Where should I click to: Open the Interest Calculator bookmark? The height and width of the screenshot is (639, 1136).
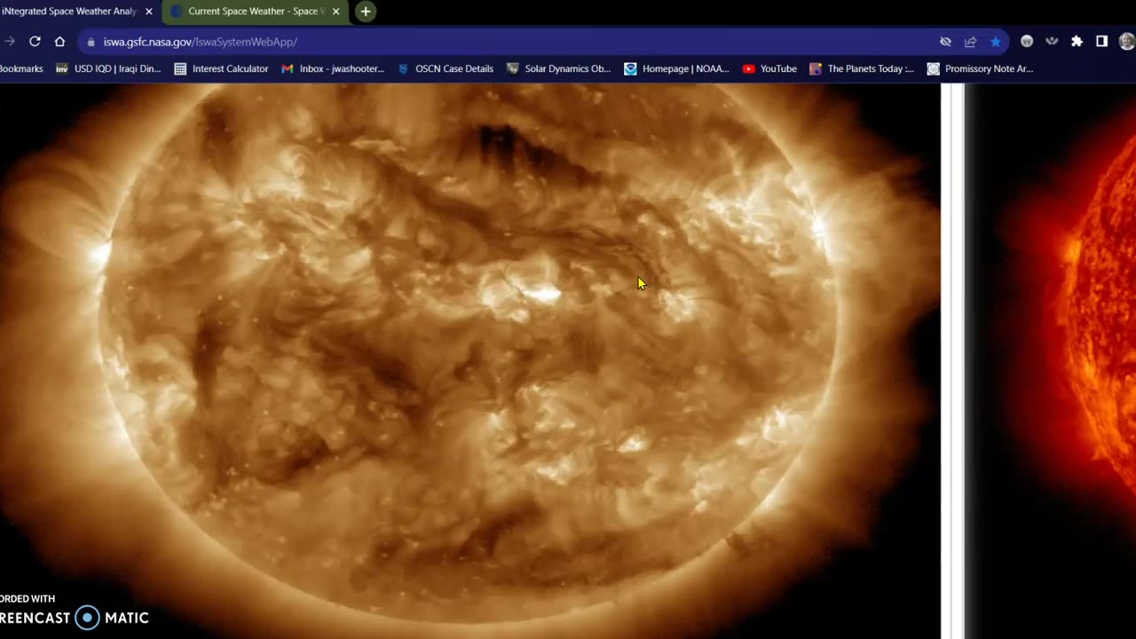point(221,68)
